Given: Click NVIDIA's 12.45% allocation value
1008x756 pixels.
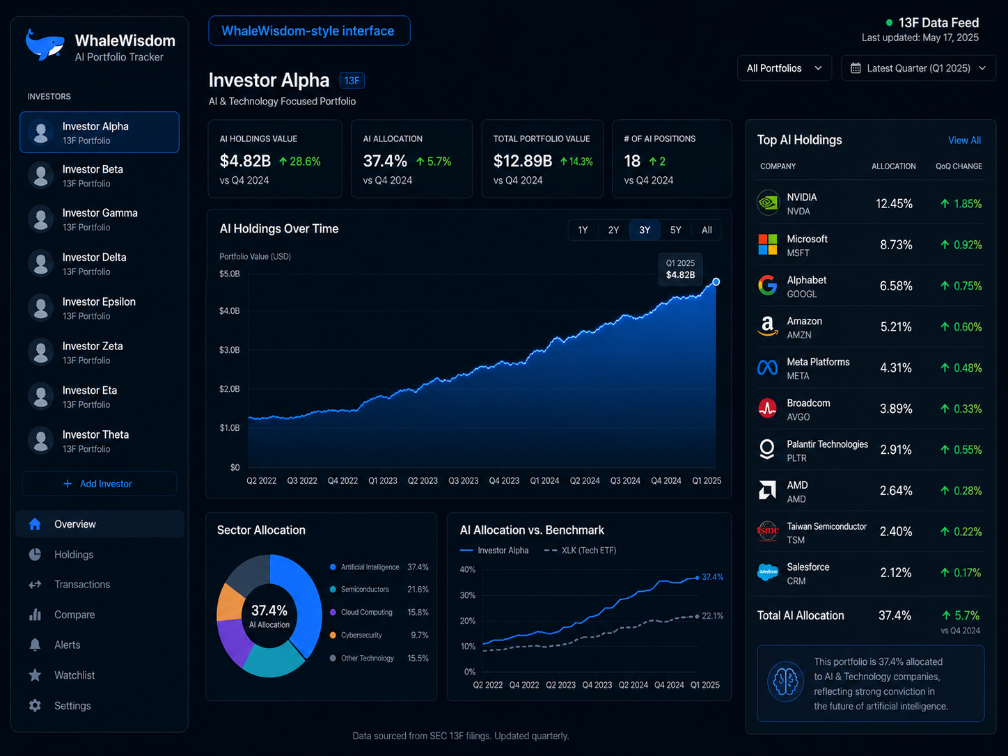Looking at the screenshot, I should coord(895,204).
